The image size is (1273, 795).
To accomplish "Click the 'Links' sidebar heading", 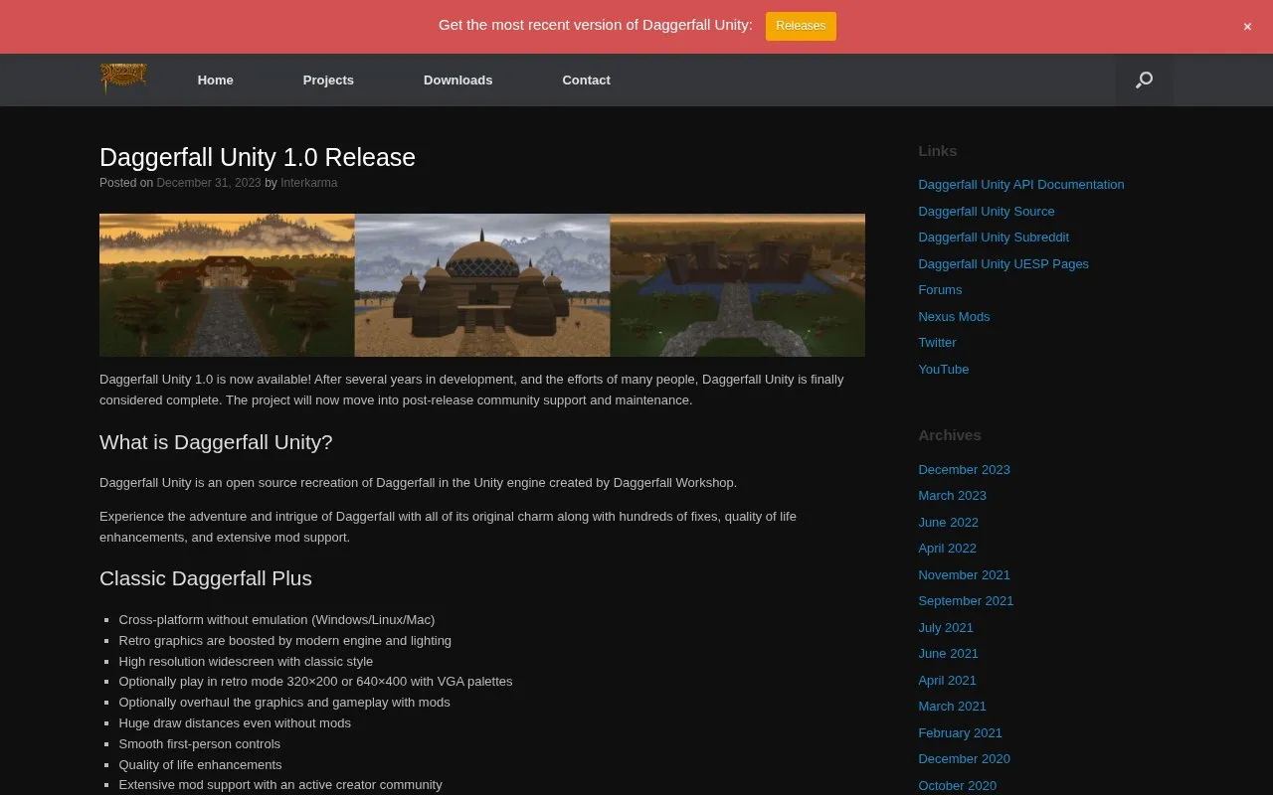I will pos(937,151).
